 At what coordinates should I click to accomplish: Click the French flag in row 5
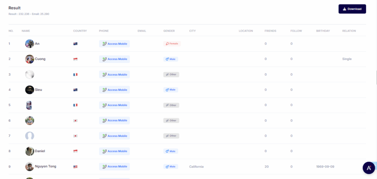75,105
